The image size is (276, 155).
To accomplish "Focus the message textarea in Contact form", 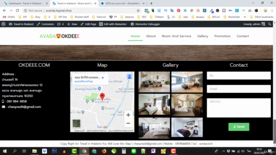I will click(x=238, y=108).
